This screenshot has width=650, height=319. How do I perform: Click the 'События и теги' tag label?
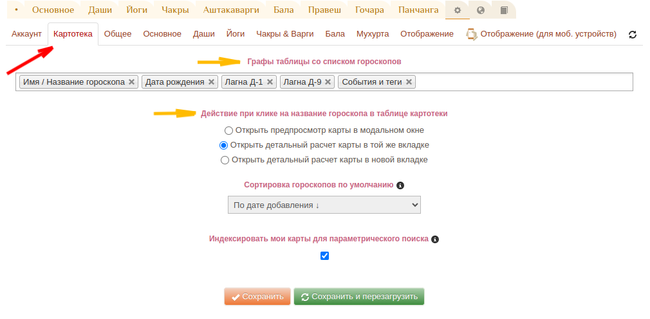(x=372, y=82)
